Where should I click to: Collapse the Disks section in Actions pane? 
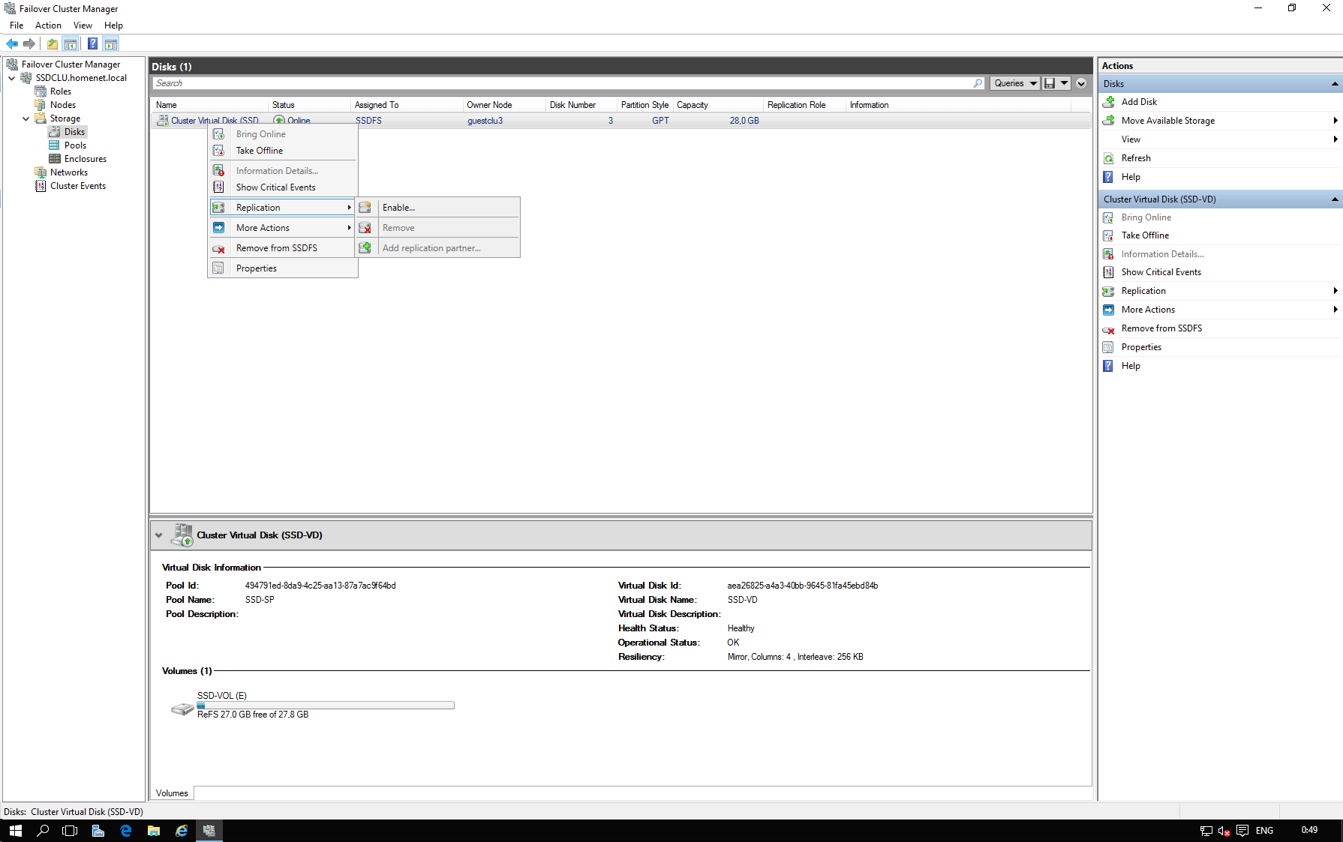(x=1335, y=84)
